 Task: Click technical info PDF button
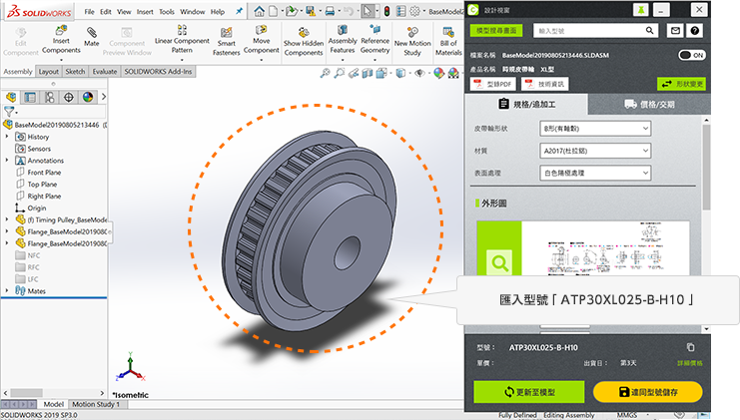point(545,84)
